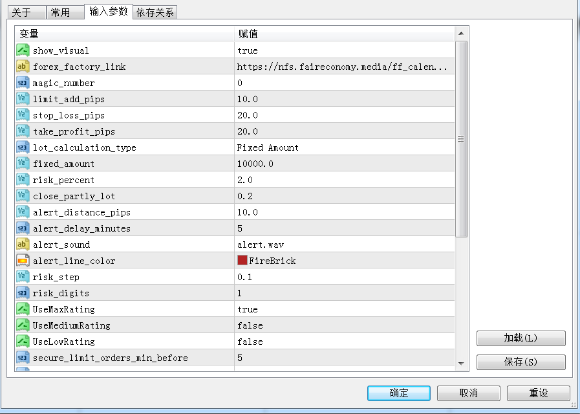Viewport: 580px width, 414px height.
Task: Click the risk_digits integer icon
Action: coord(23,293)
